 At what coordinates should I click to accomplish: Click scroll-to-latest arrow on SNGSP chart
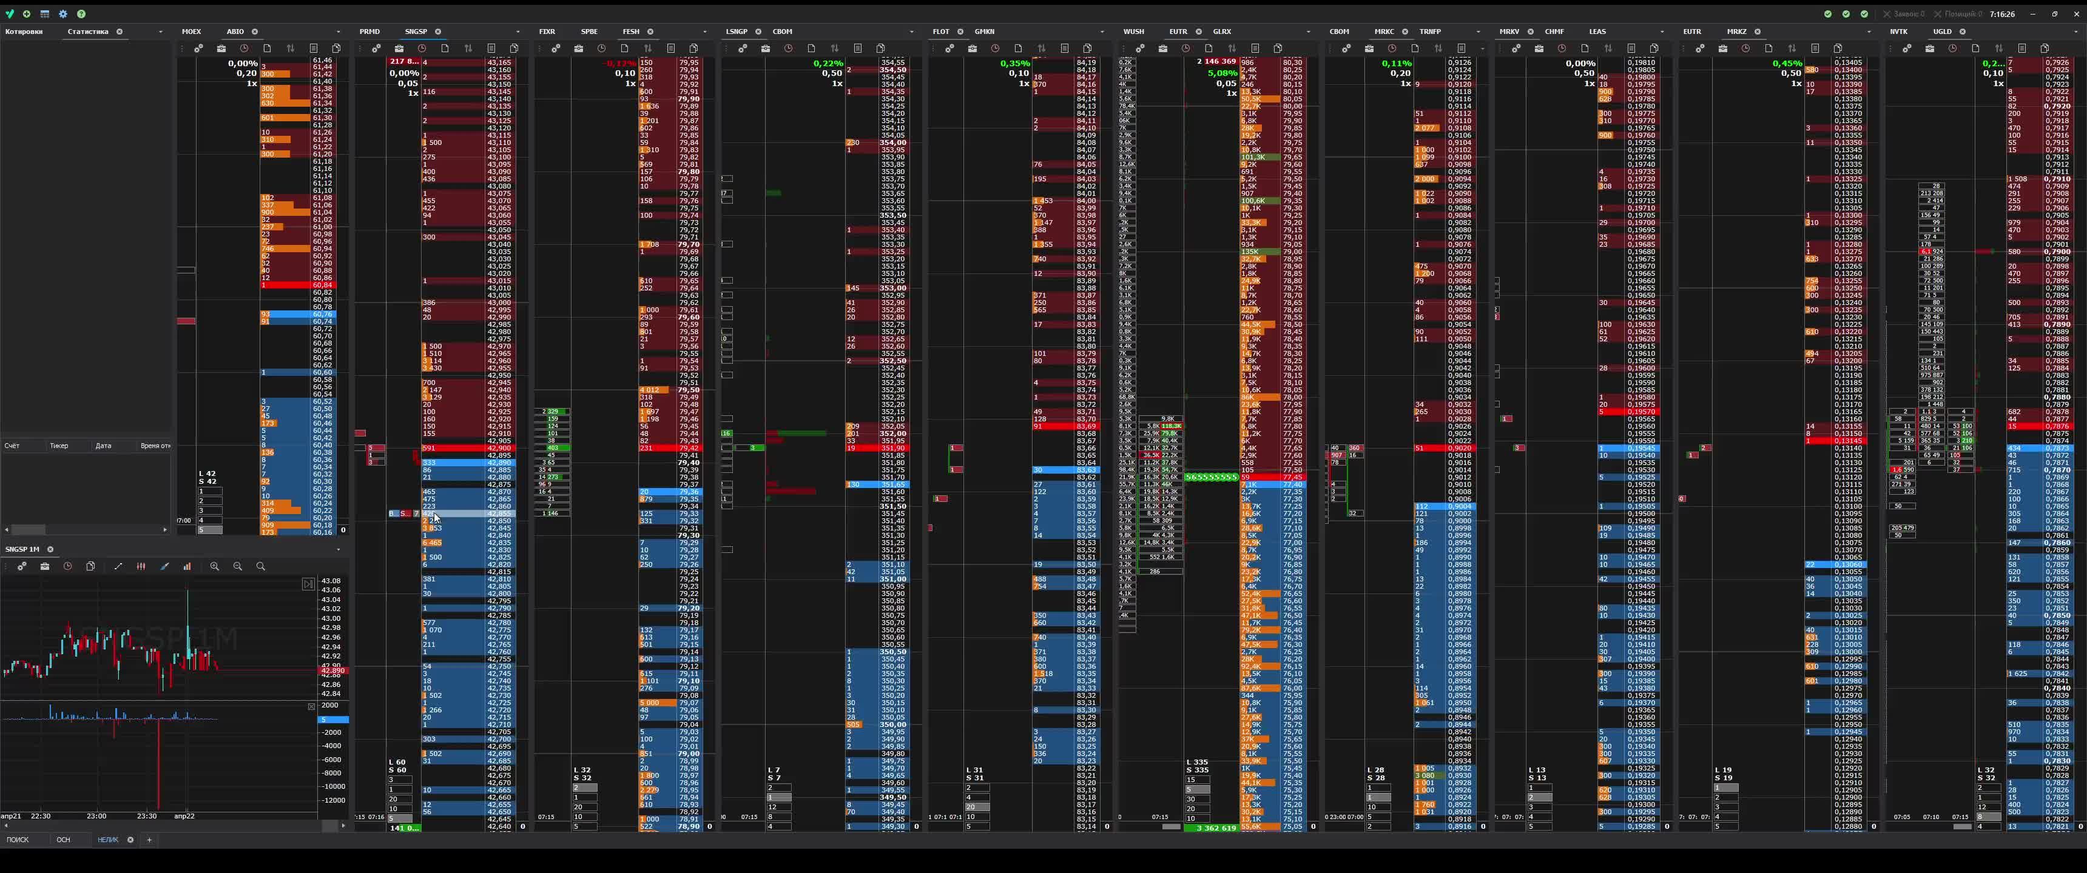308,584
